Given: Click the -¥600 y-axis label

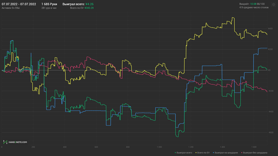Looking at the screenshot, I should (x=270, y=133).
